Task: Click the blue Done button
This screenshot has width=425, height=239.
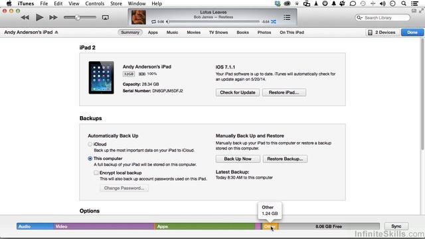Action: point(412,33)
